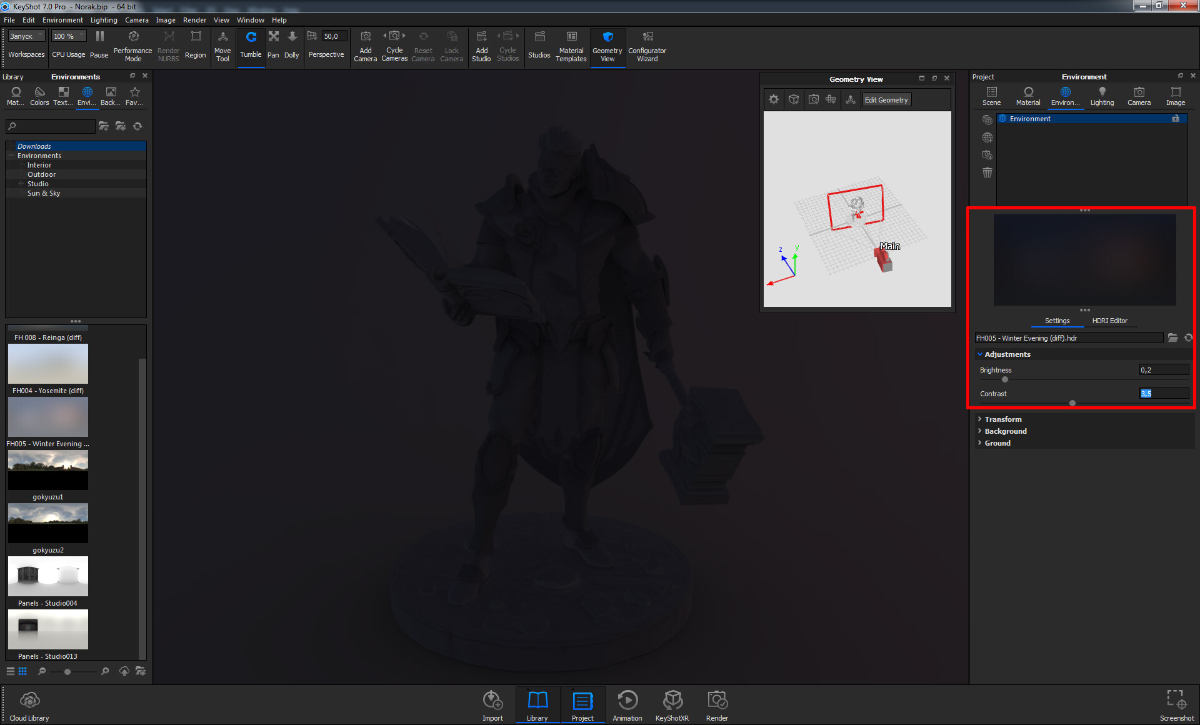Toggle Performance Mode
The height and width of the screenshot is (725, 1200).
[132, 46]
